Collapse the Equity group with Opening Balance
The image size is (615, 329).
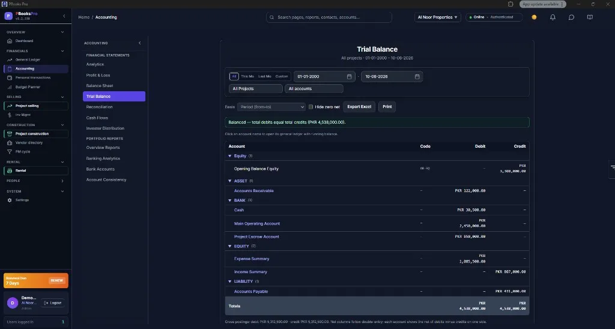click(230, 156)
